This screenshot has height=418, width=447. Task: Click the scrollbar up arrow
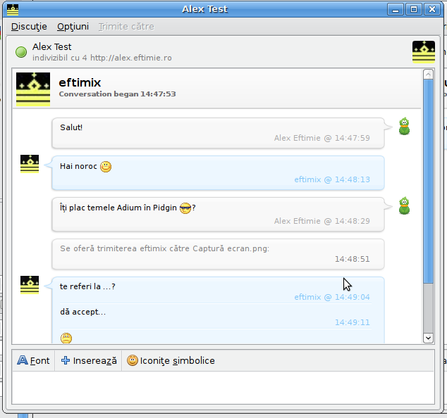point(428,75)
